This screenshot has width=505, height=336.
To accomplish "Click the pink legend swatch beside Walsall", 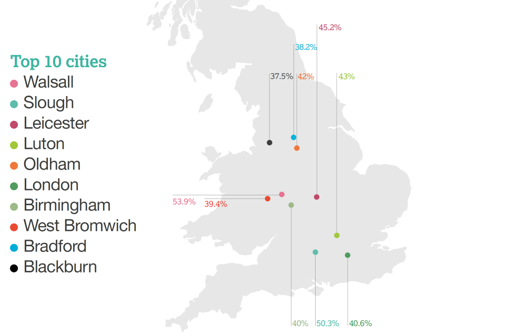I will (x=14, y=83).
